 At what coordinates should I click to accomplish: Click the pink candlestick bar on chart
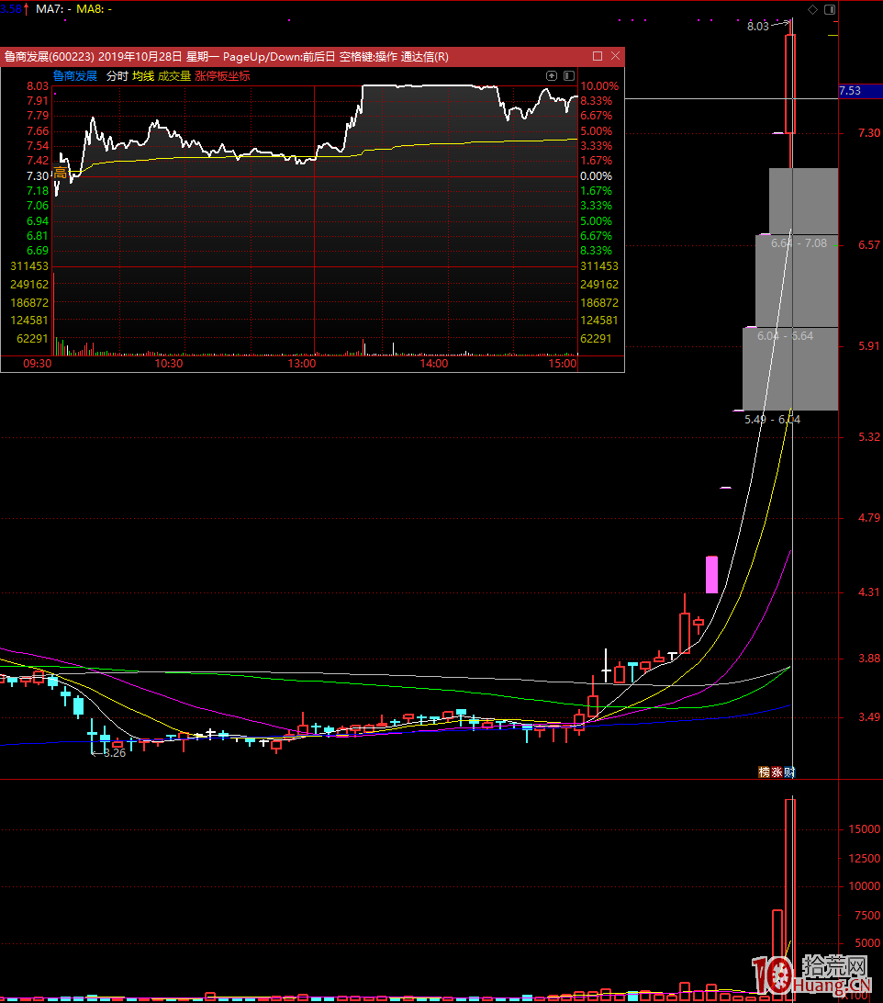(710, 574)
